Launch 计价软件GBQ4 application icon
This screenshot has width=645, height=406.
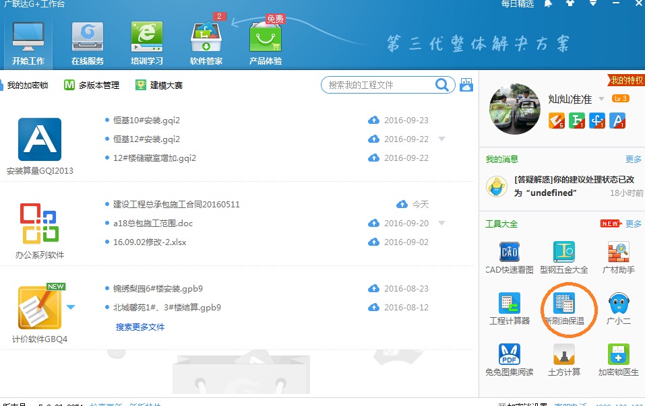pyautogui.click(x=41, y=306)
